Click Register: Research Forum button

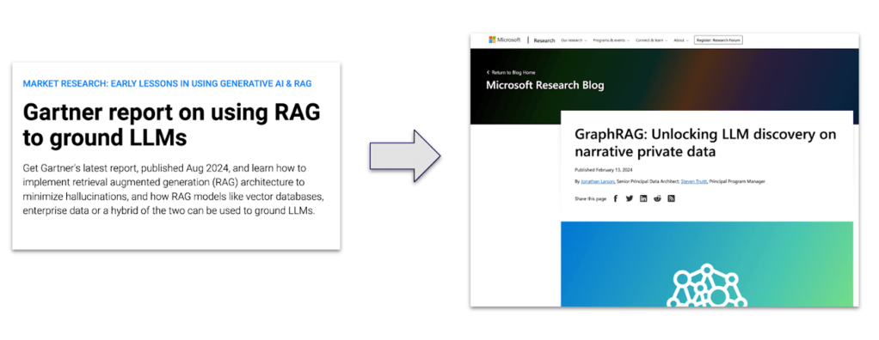[x=718, y=40]
